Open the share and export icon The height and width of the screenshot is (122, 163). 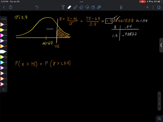pos(11,7)
